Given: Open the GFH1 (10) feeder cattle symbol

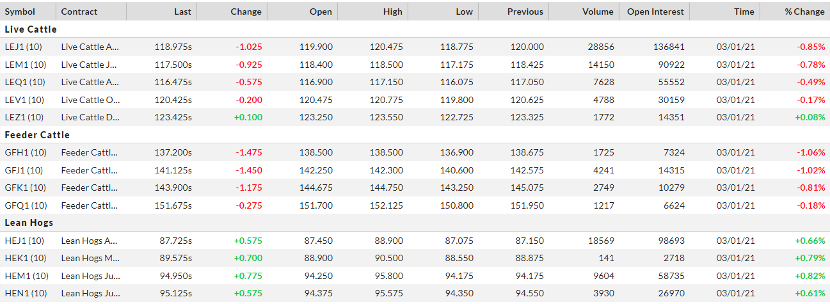Looking at the screenshot, I should click(x=26, y=153).
